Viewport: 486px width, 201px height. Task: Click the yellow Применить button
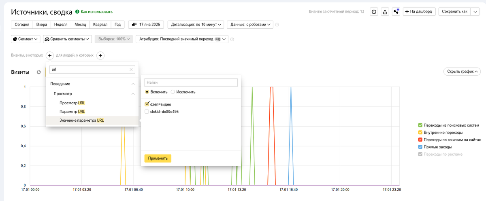coord(158,158)
